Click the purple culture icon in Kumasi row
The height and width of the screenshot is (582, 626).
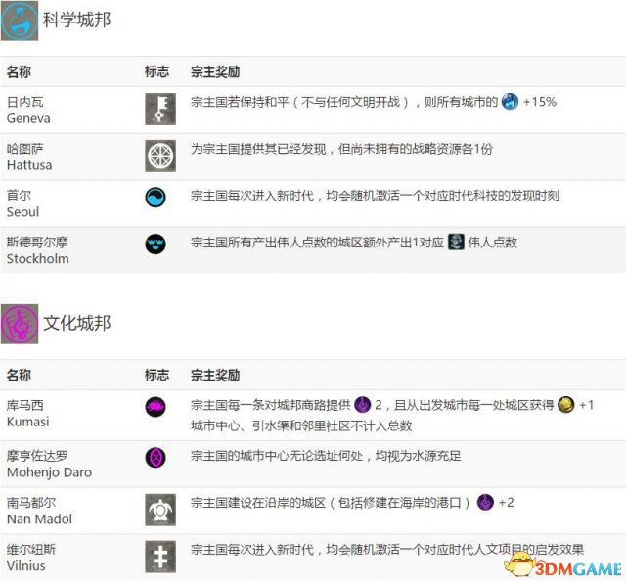[x=363, y=405]
